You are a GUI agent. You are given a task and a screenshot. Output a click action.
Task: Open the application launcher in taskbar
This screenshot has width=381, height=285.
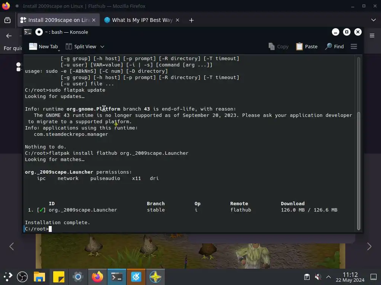pos(8,276)
